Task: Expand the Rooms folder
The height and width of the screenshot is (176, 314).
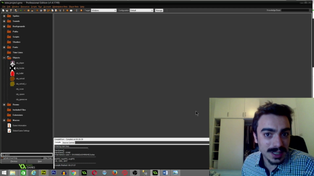Action: click(4, 105)
